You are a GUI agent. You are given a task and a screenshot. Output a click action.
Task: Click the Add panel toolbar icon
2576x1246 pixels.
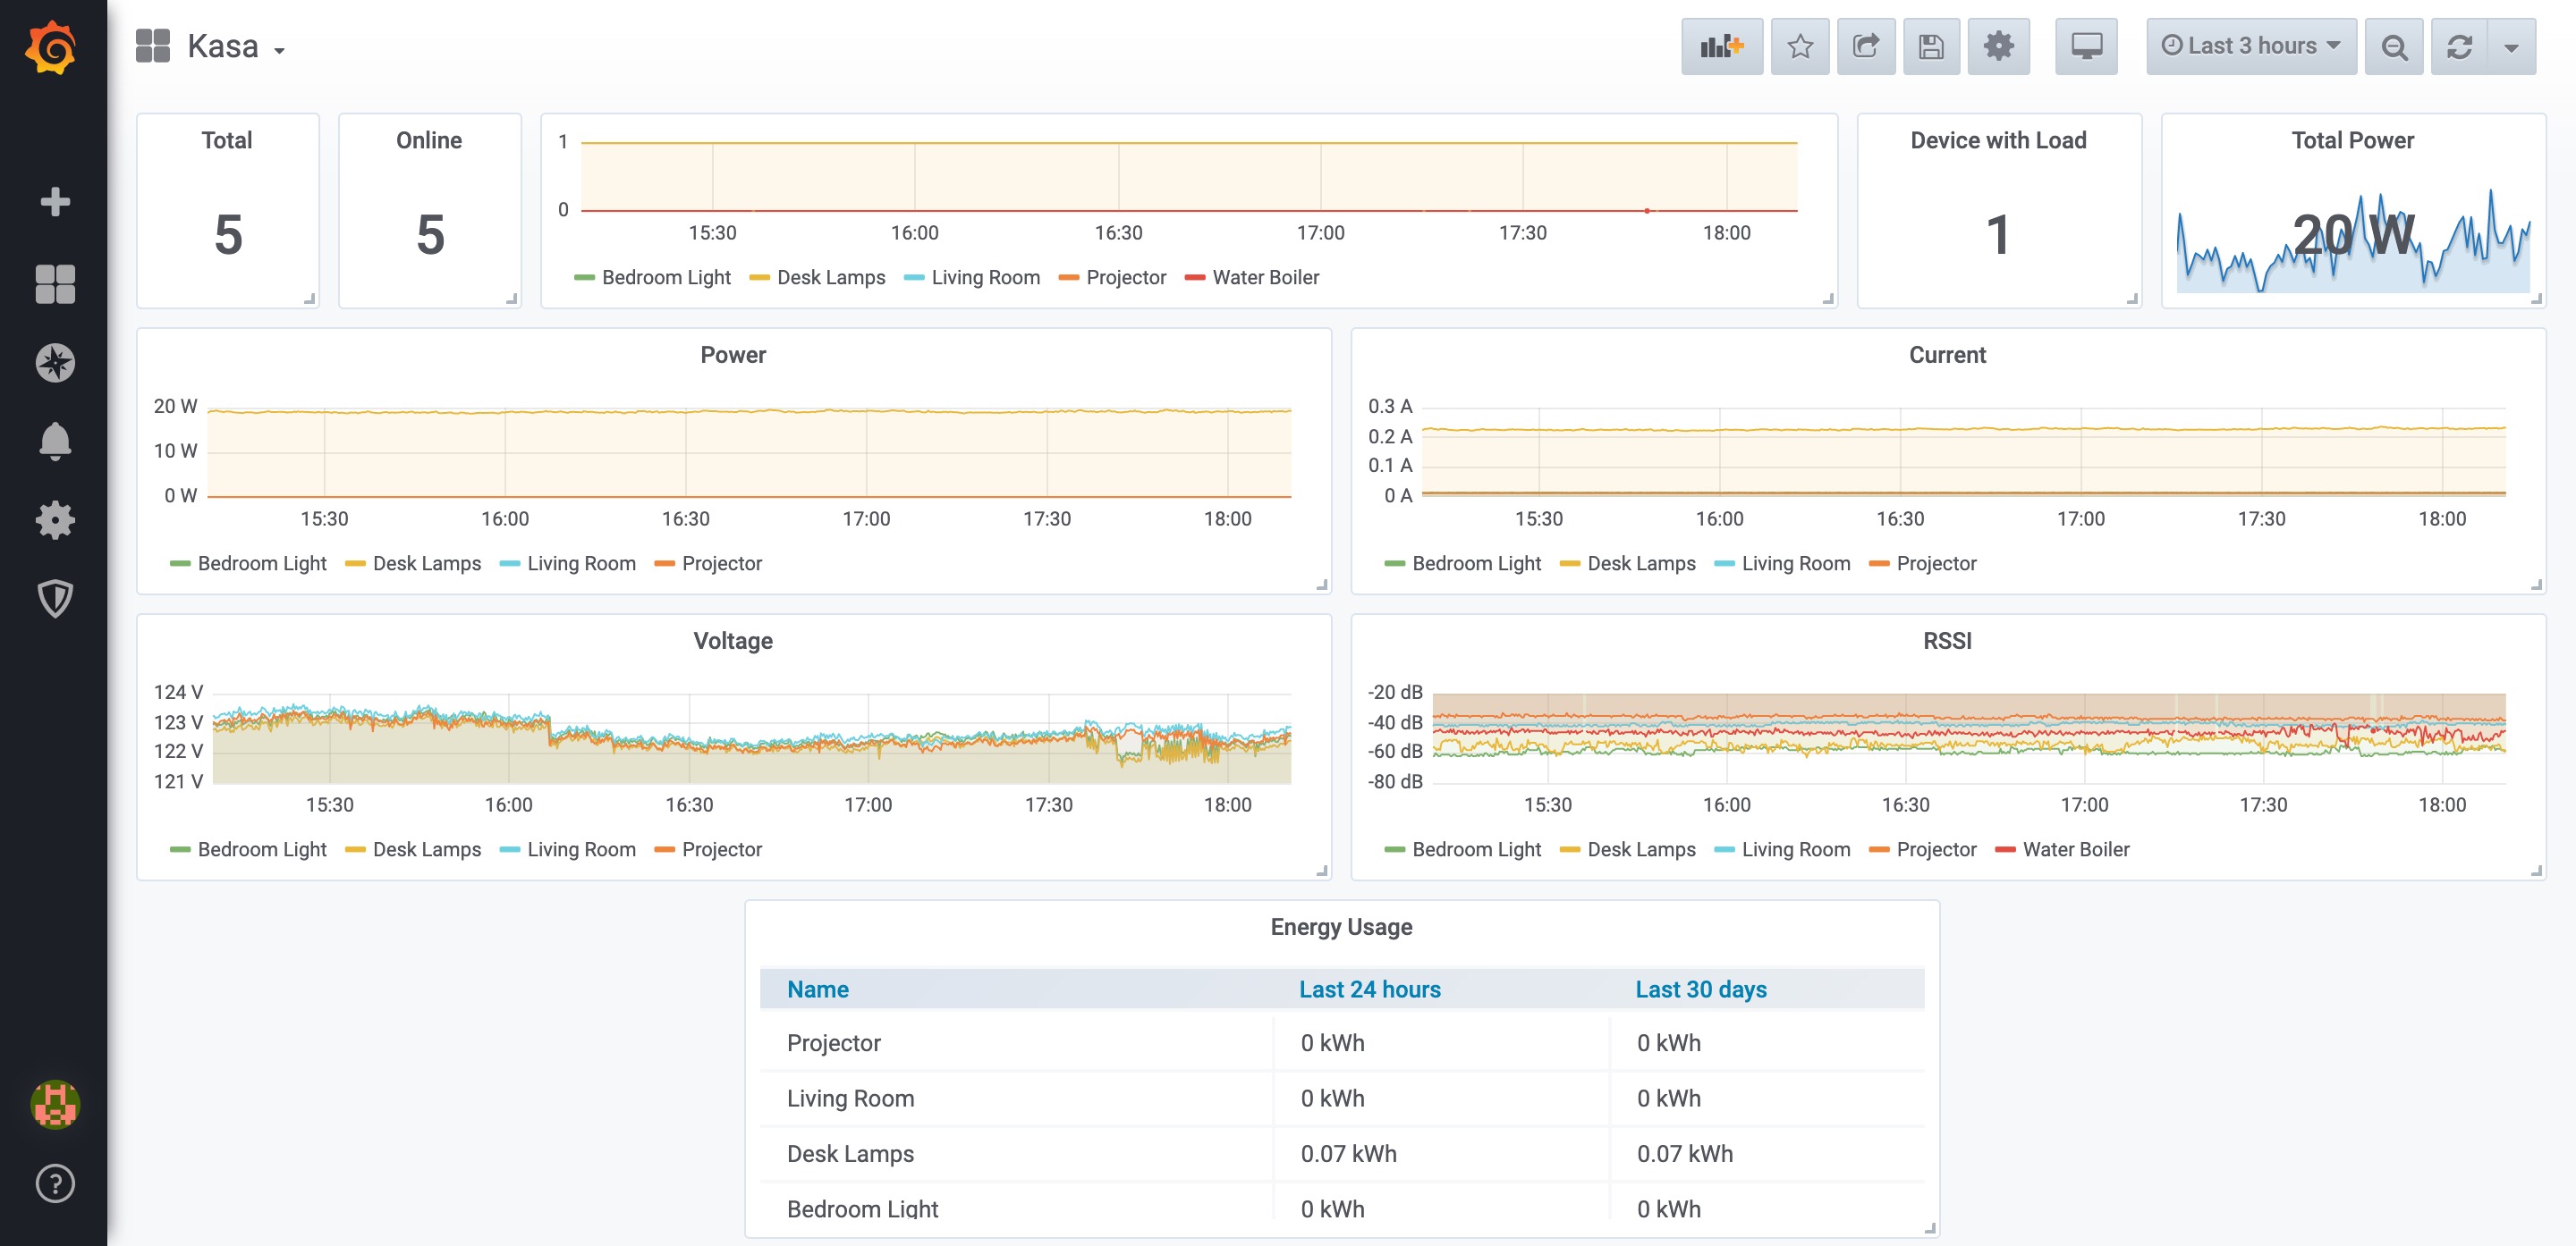coord(1721,46)
